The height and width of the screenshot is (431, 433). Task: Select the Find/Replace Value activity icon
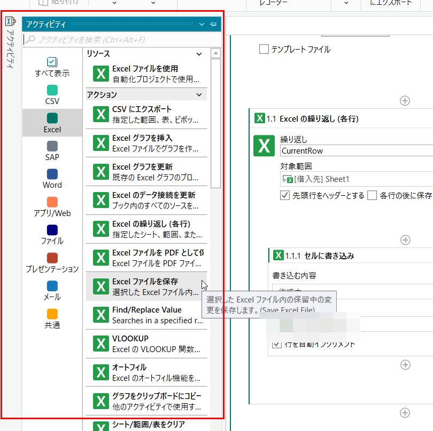101,315
